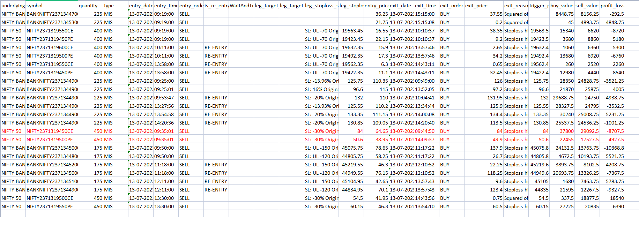Click leg stoploss cell 19563.45

[x=351, y=31]
